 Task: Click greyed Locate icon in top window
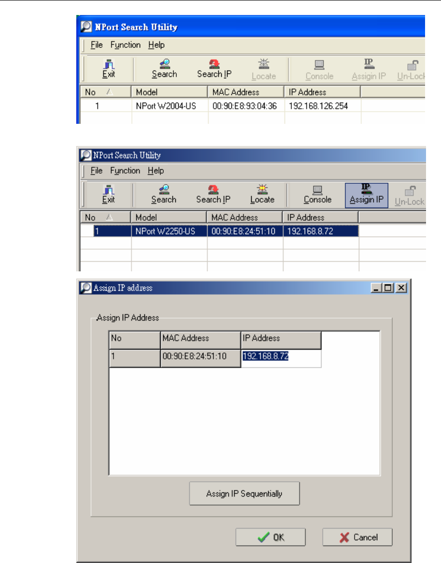tap(264, 70)
